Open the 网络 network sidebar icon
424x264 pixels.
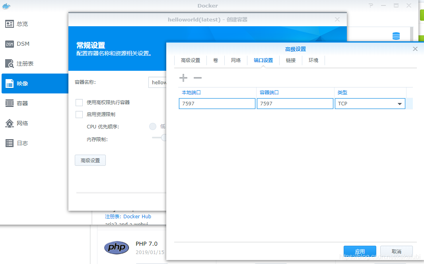point(10,123)
